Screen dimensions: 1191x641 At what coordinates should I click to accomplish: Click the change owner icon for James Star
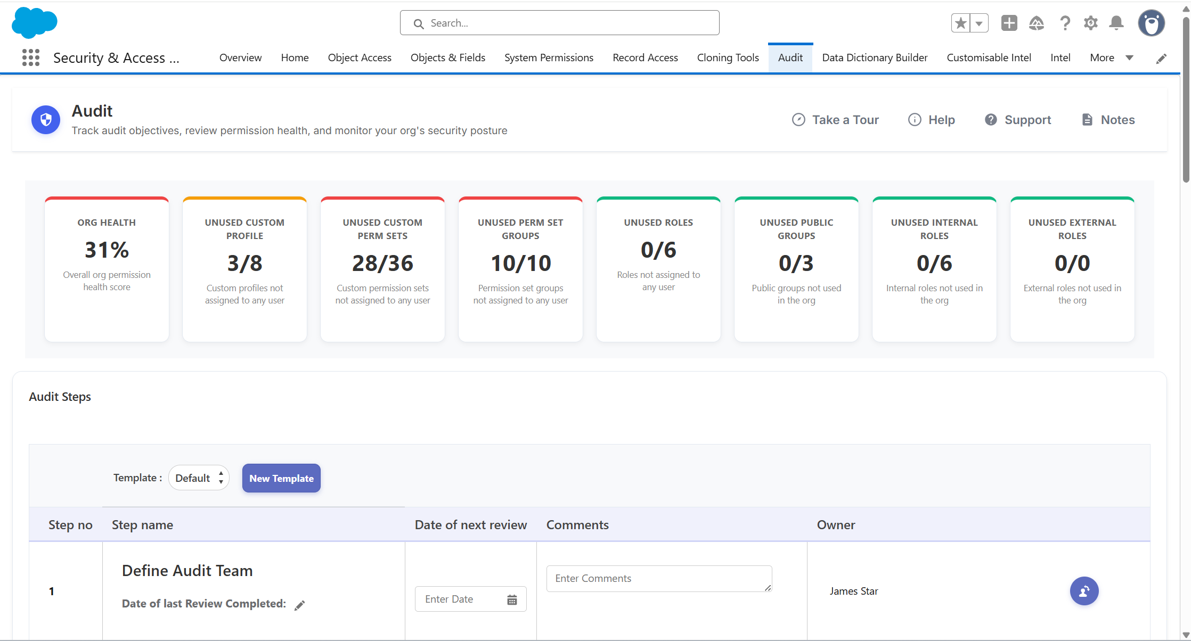tap(1084, 591)
